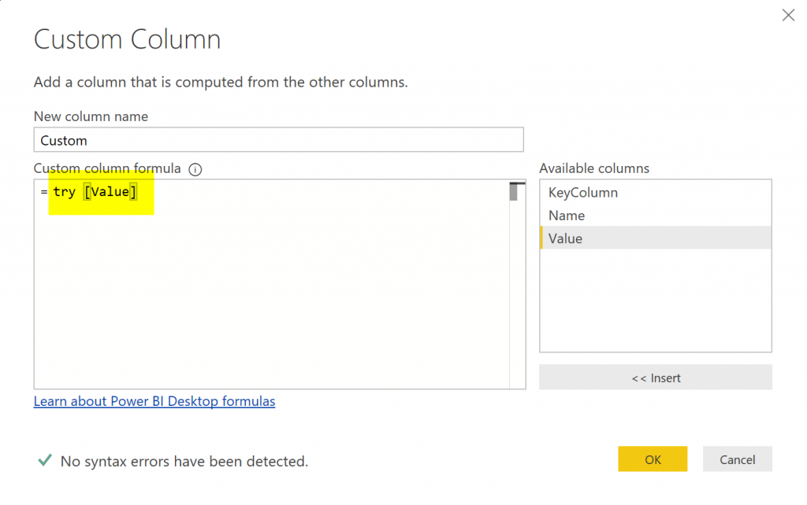The image size is (807, 505).
Task: Click the green checkmark syntax status icon
Action: pos(45,460)
